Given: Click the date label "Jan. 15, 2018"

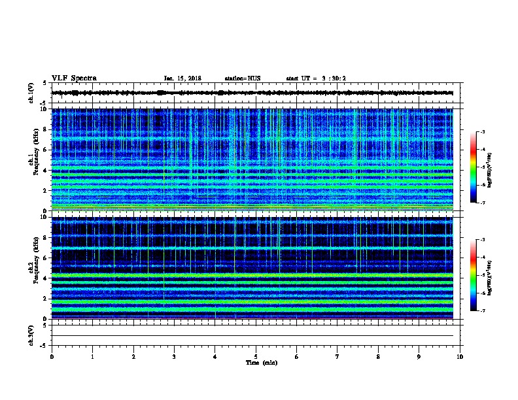Looking at the screenshot, I should (182, 78).
